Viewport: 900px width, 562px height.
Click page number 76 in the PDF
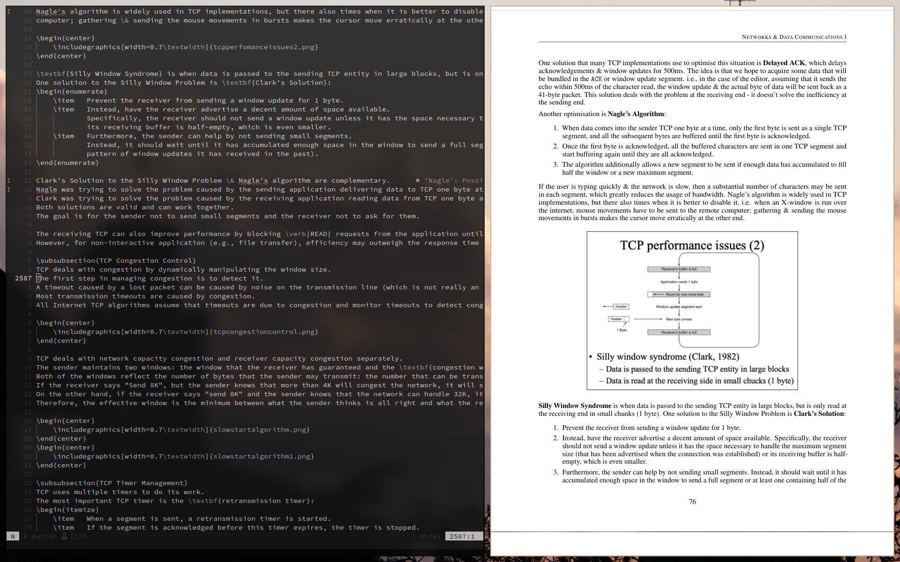[692, 502]
